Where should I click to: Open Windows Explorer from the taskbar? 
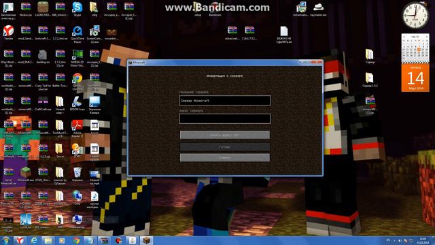(48, 240)
